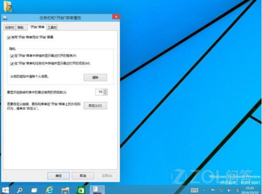The height and width of the screenshot is (194, 262).
Task: Click the 自定义(C) button
Action: [95, 106]
